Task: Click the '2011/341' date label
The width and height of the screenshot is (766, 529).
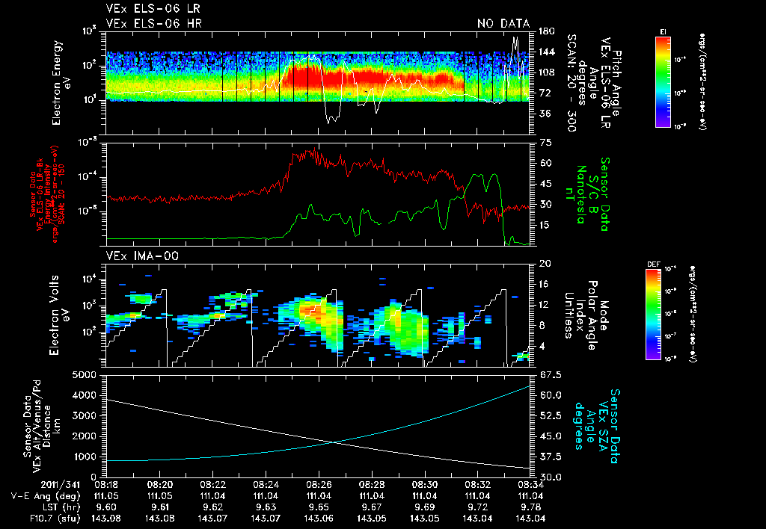Action: [x=61, y=486]
